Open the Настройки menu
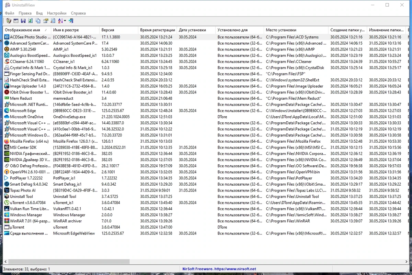Viewport: 412px width, 275px height. point(57,13)
